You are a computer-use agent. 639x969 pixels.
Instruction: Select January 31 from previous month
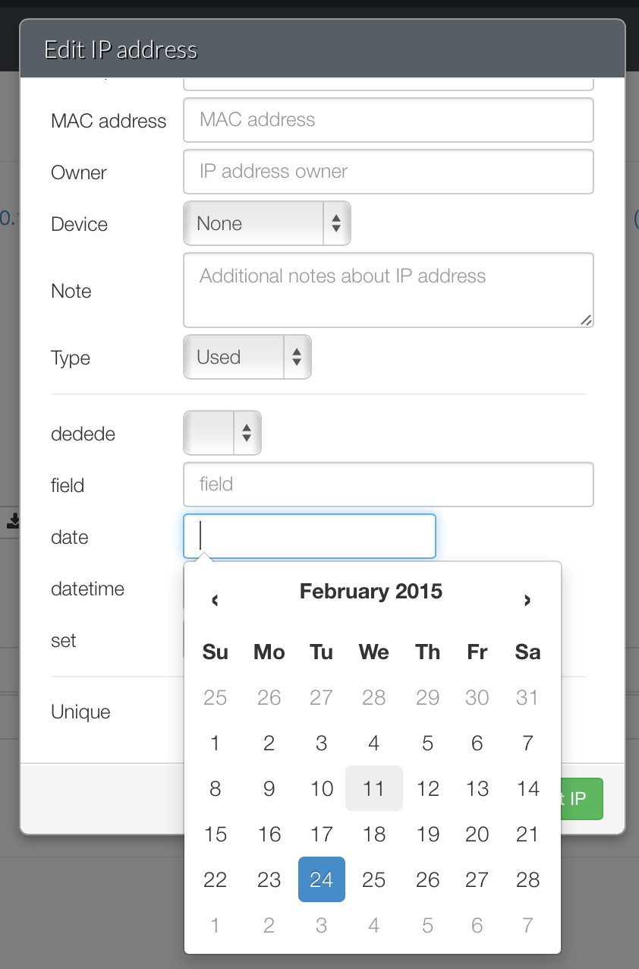pyautogui.click(x=527, y=697)
